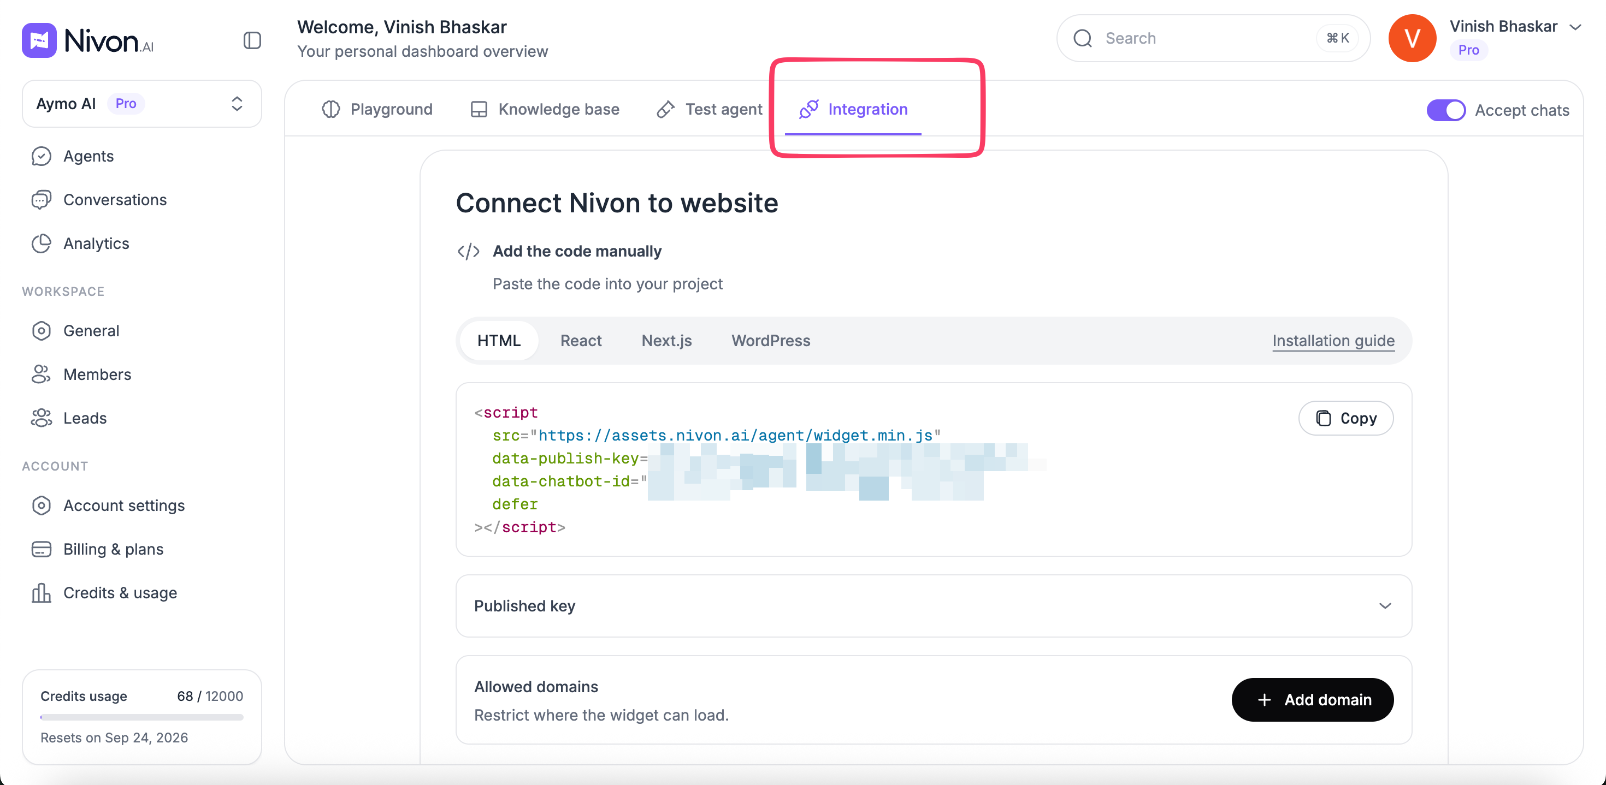Click the 68 / 12000 credits value
Screen dimensions: 1606x785
tap(210, 696)
